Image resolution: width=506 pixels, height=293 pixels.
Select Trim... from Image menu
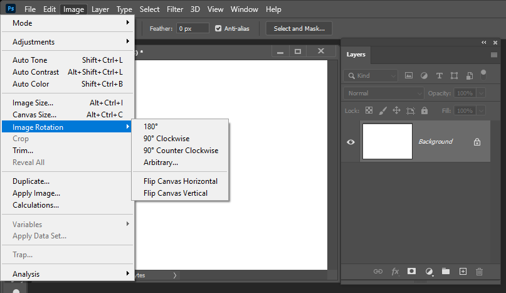coord(68,150)
